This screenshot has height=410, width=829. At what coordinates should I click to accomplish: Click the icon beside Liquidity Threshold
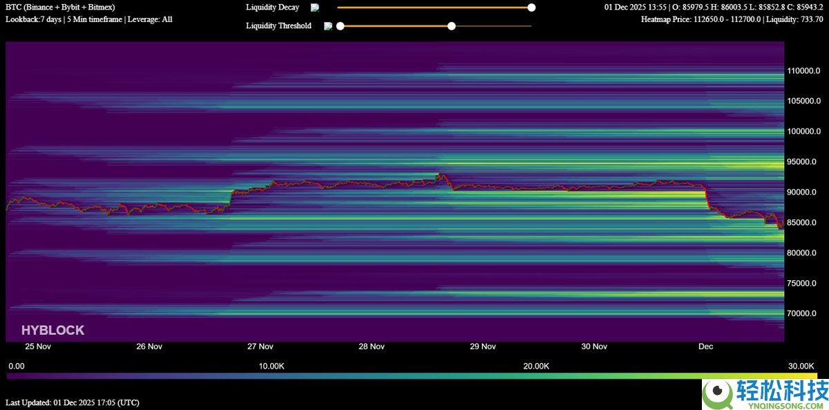(x=328, y=26)
